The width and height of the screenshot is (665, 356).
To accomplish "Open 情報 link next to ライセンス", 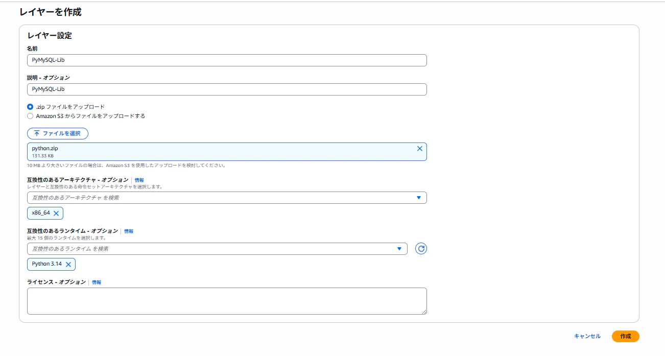I will point(97,282).
